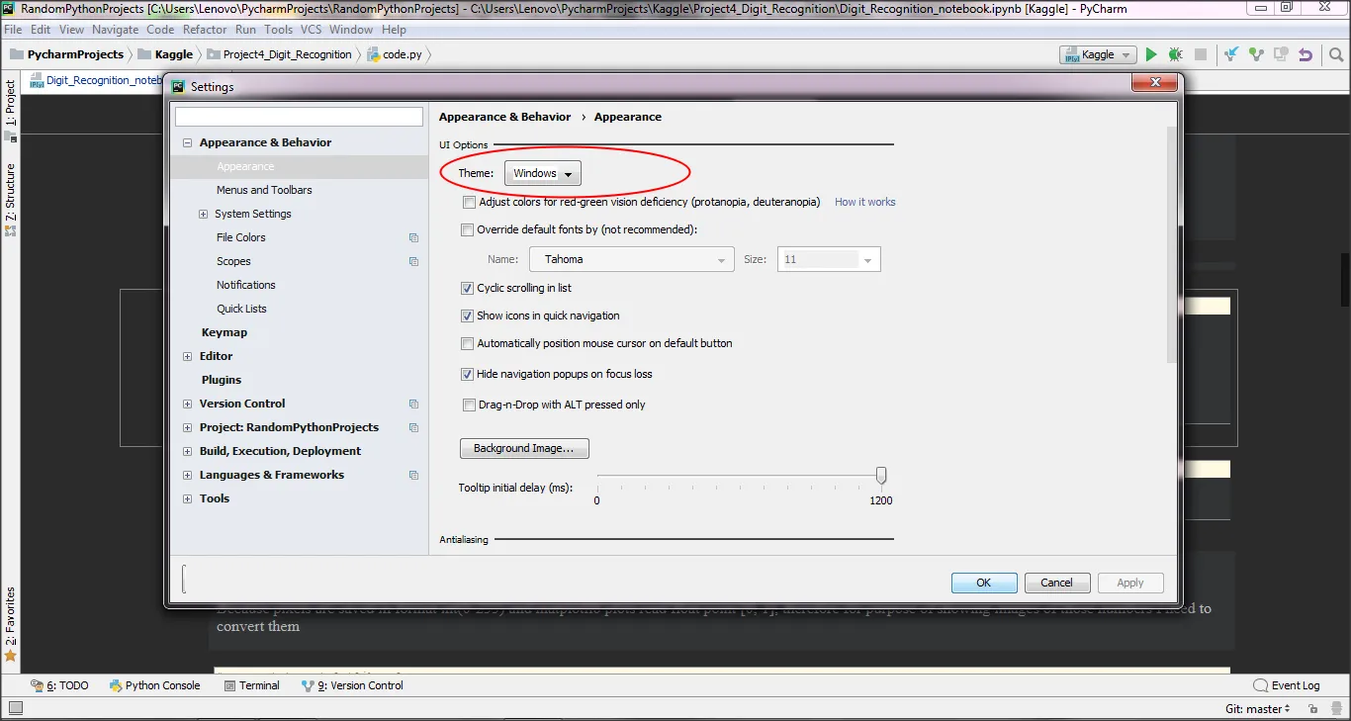This screenshot has height=721, width=1351.
Task: Open the Navigate menu
Action: [115, 30]
